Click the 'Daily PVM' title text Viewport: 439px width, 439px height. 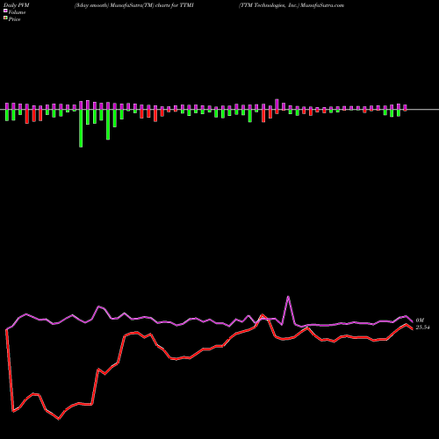click(17, 5)
